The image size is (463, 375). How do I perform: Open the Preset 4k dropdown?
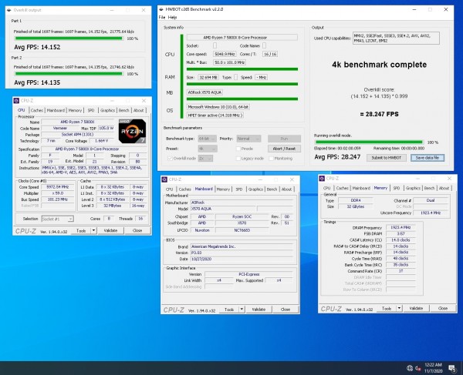(x=208, y=149)
